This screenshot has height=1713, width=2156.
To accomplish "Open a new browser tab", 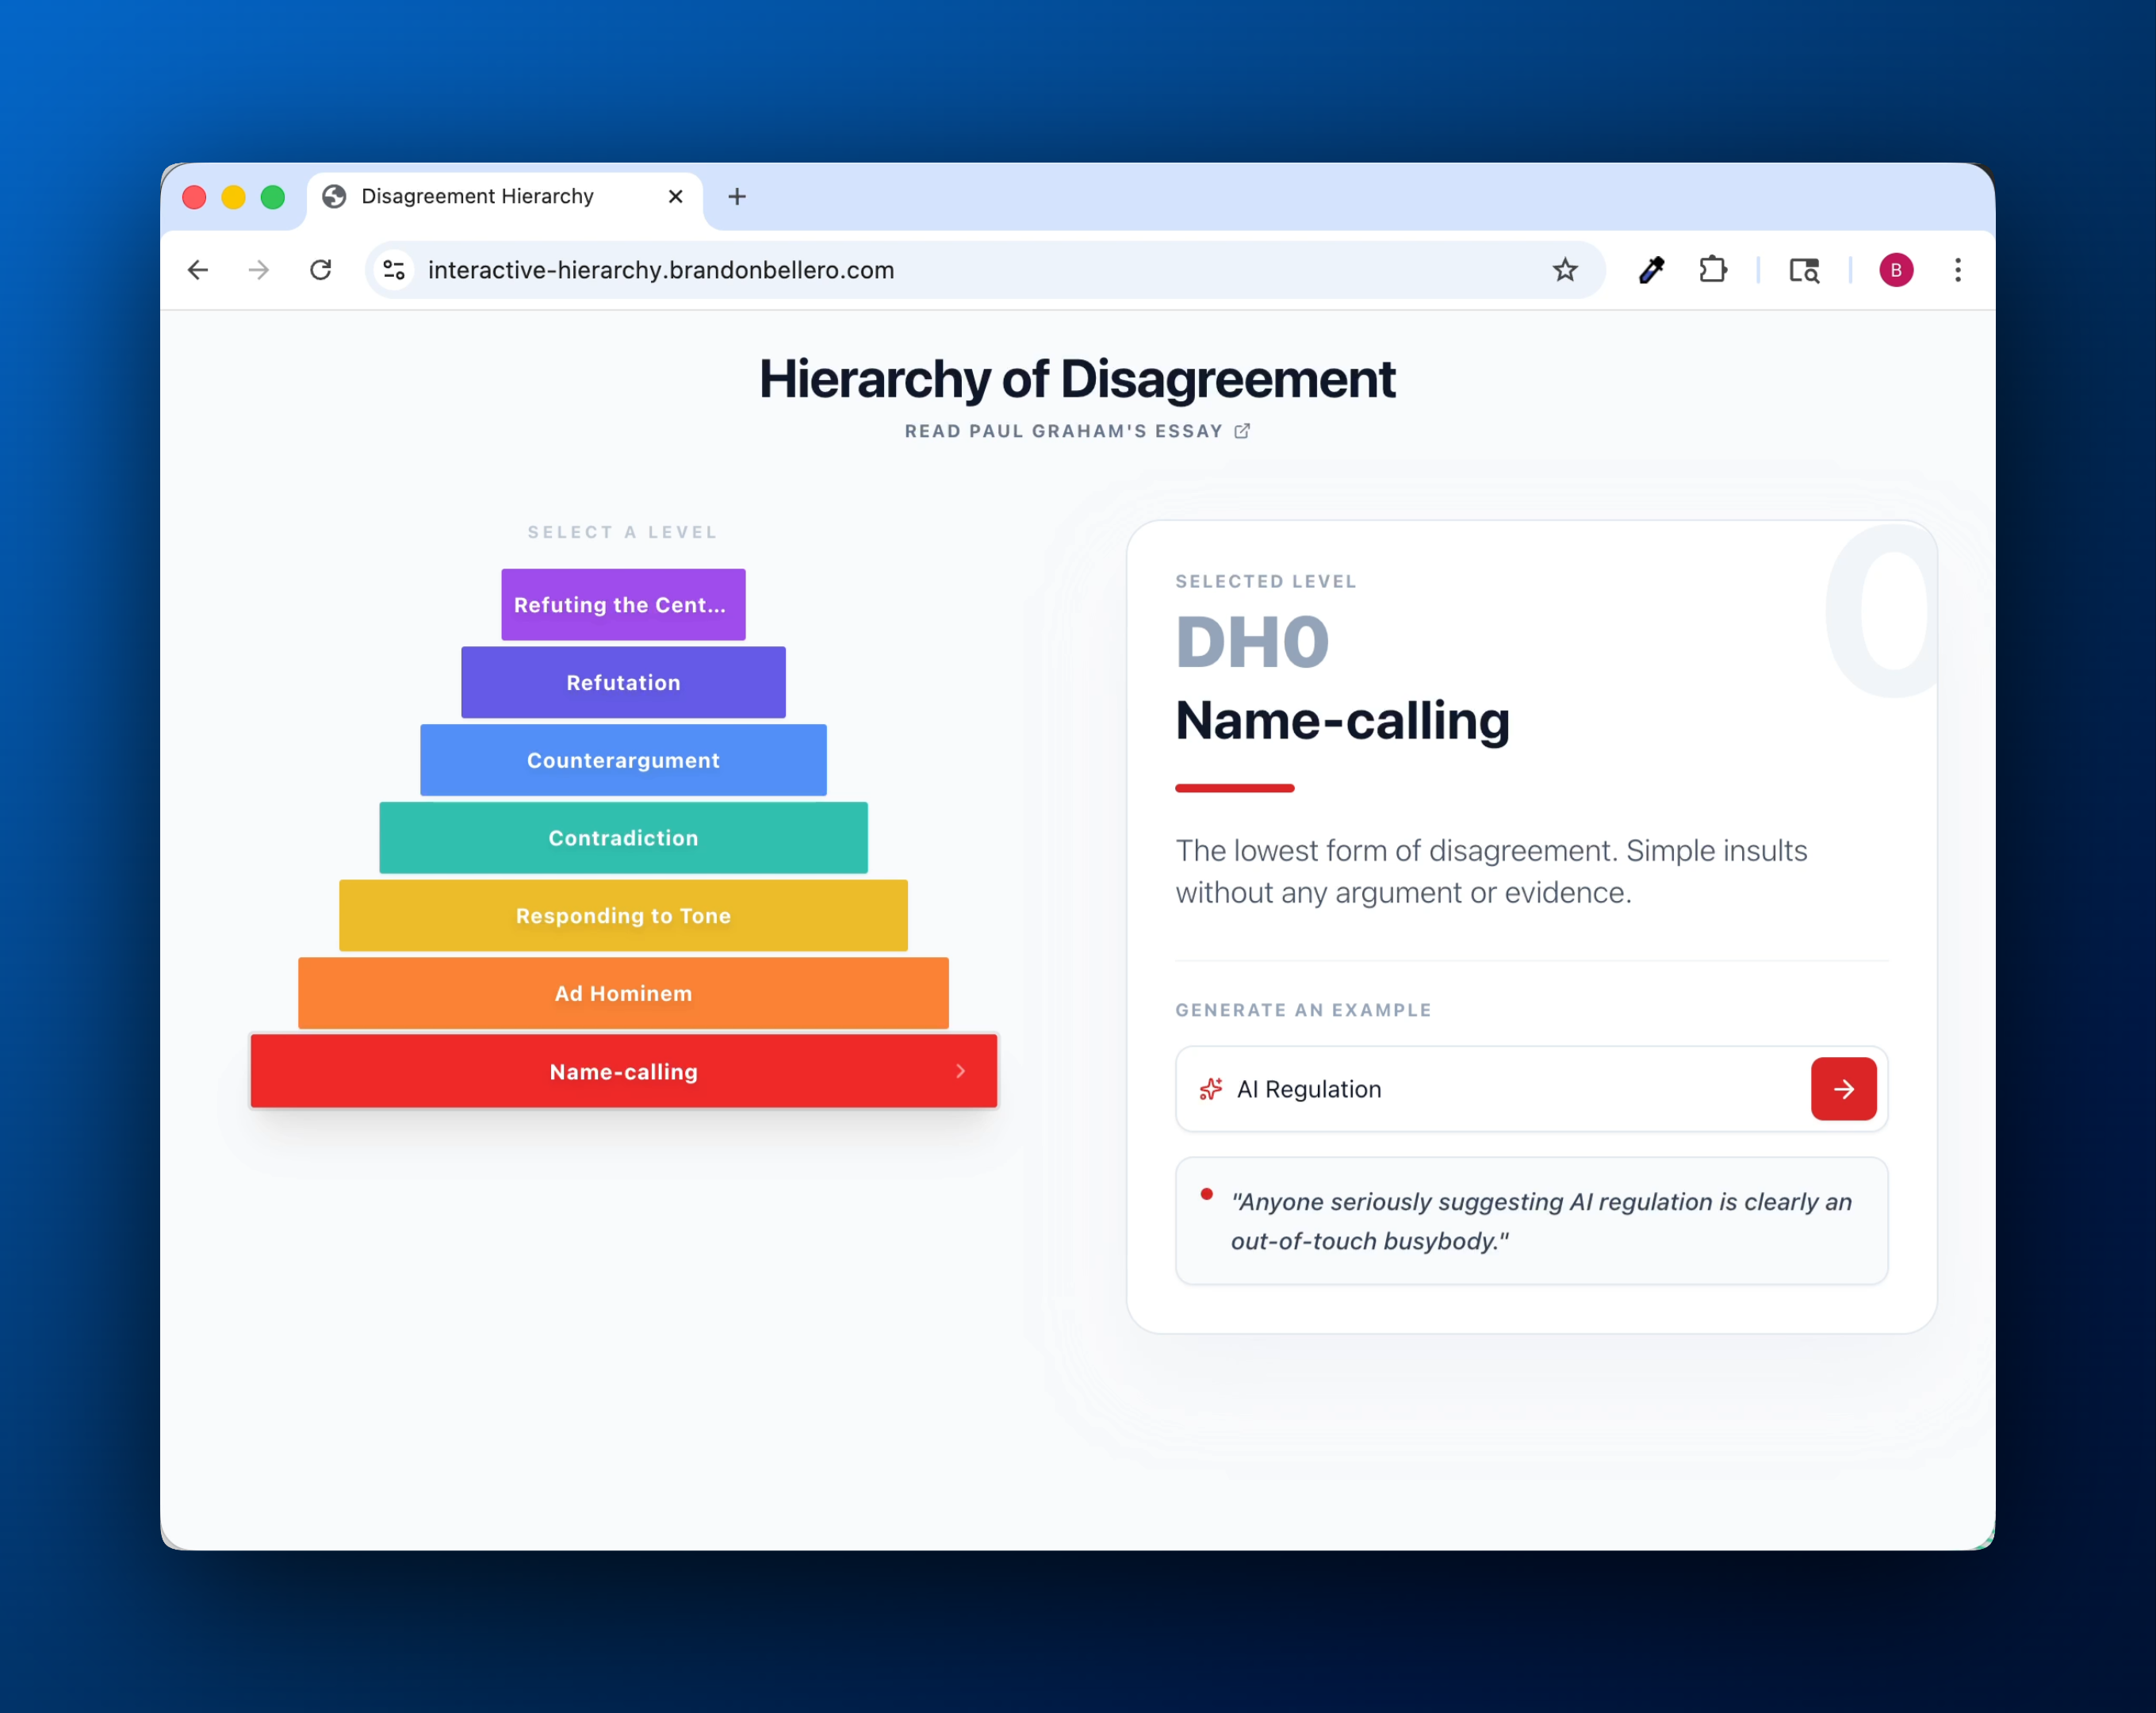I will pos(737,196).
